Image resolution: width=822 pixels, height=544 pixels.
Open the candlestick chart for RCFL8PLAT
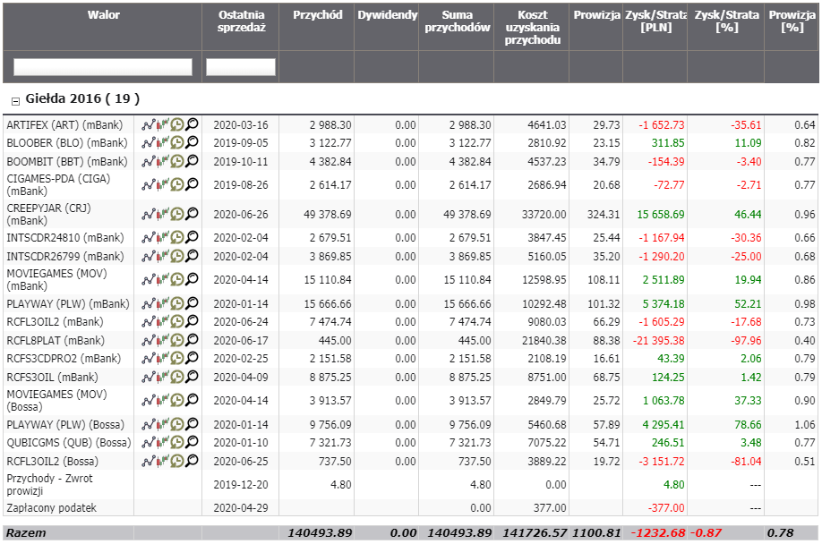[x=162, y=340]
